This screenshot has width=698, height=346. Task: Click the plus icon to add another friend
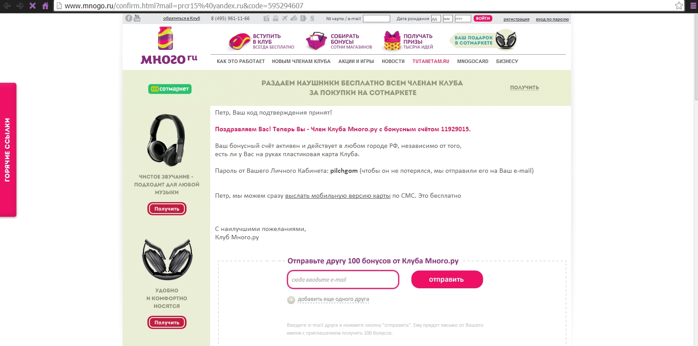(x=291, y=300)
